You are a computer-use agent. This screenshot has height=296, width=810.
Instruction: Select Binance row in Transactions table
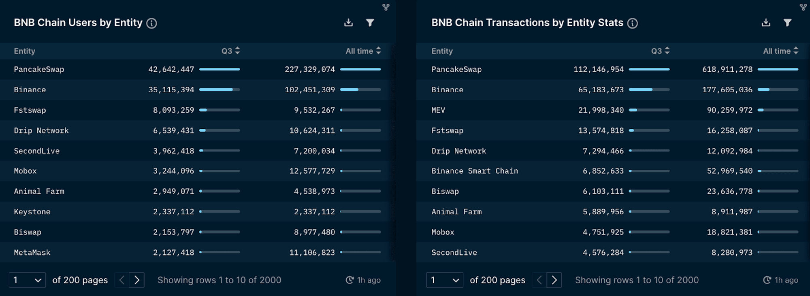click(x=613, y=89)
